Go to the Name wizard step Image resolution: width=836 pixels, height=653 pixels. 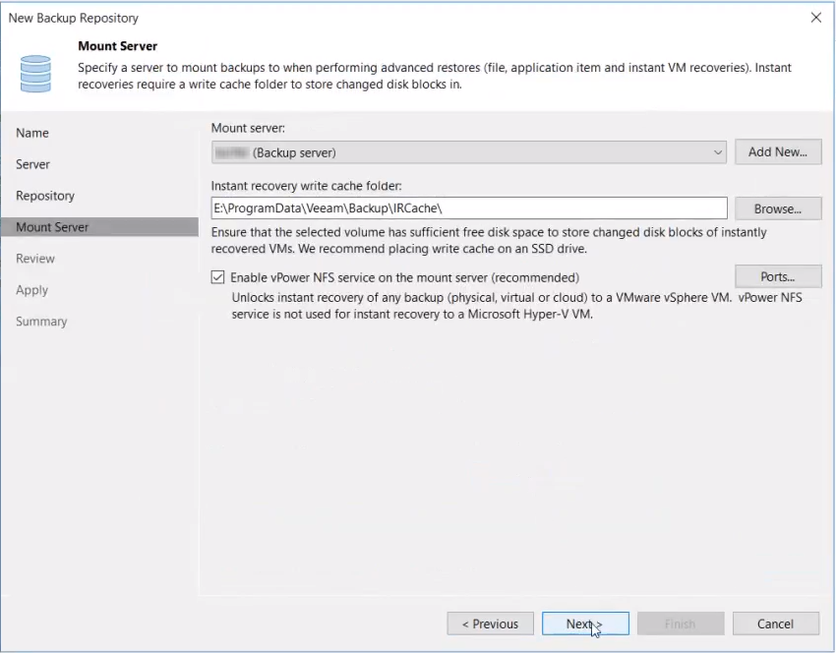(32, 133)
